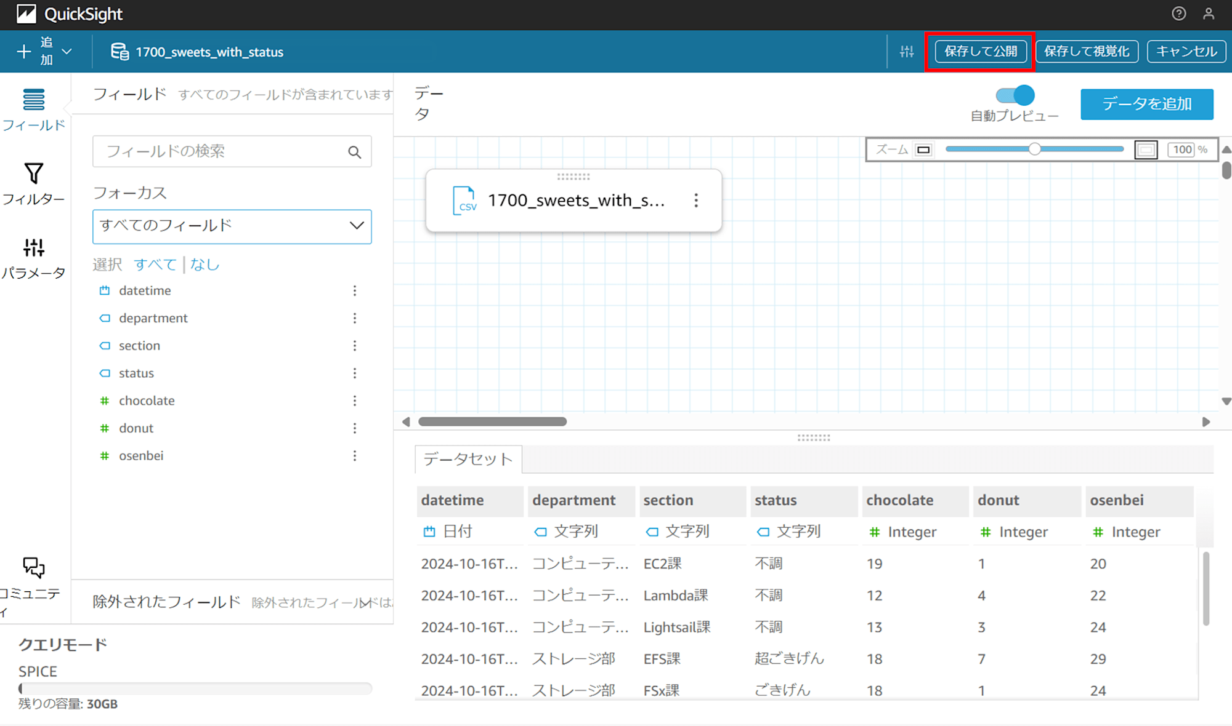Click the SPICE capacity progress bar
Screen dimensions: 1232x726
pos(195,688)
